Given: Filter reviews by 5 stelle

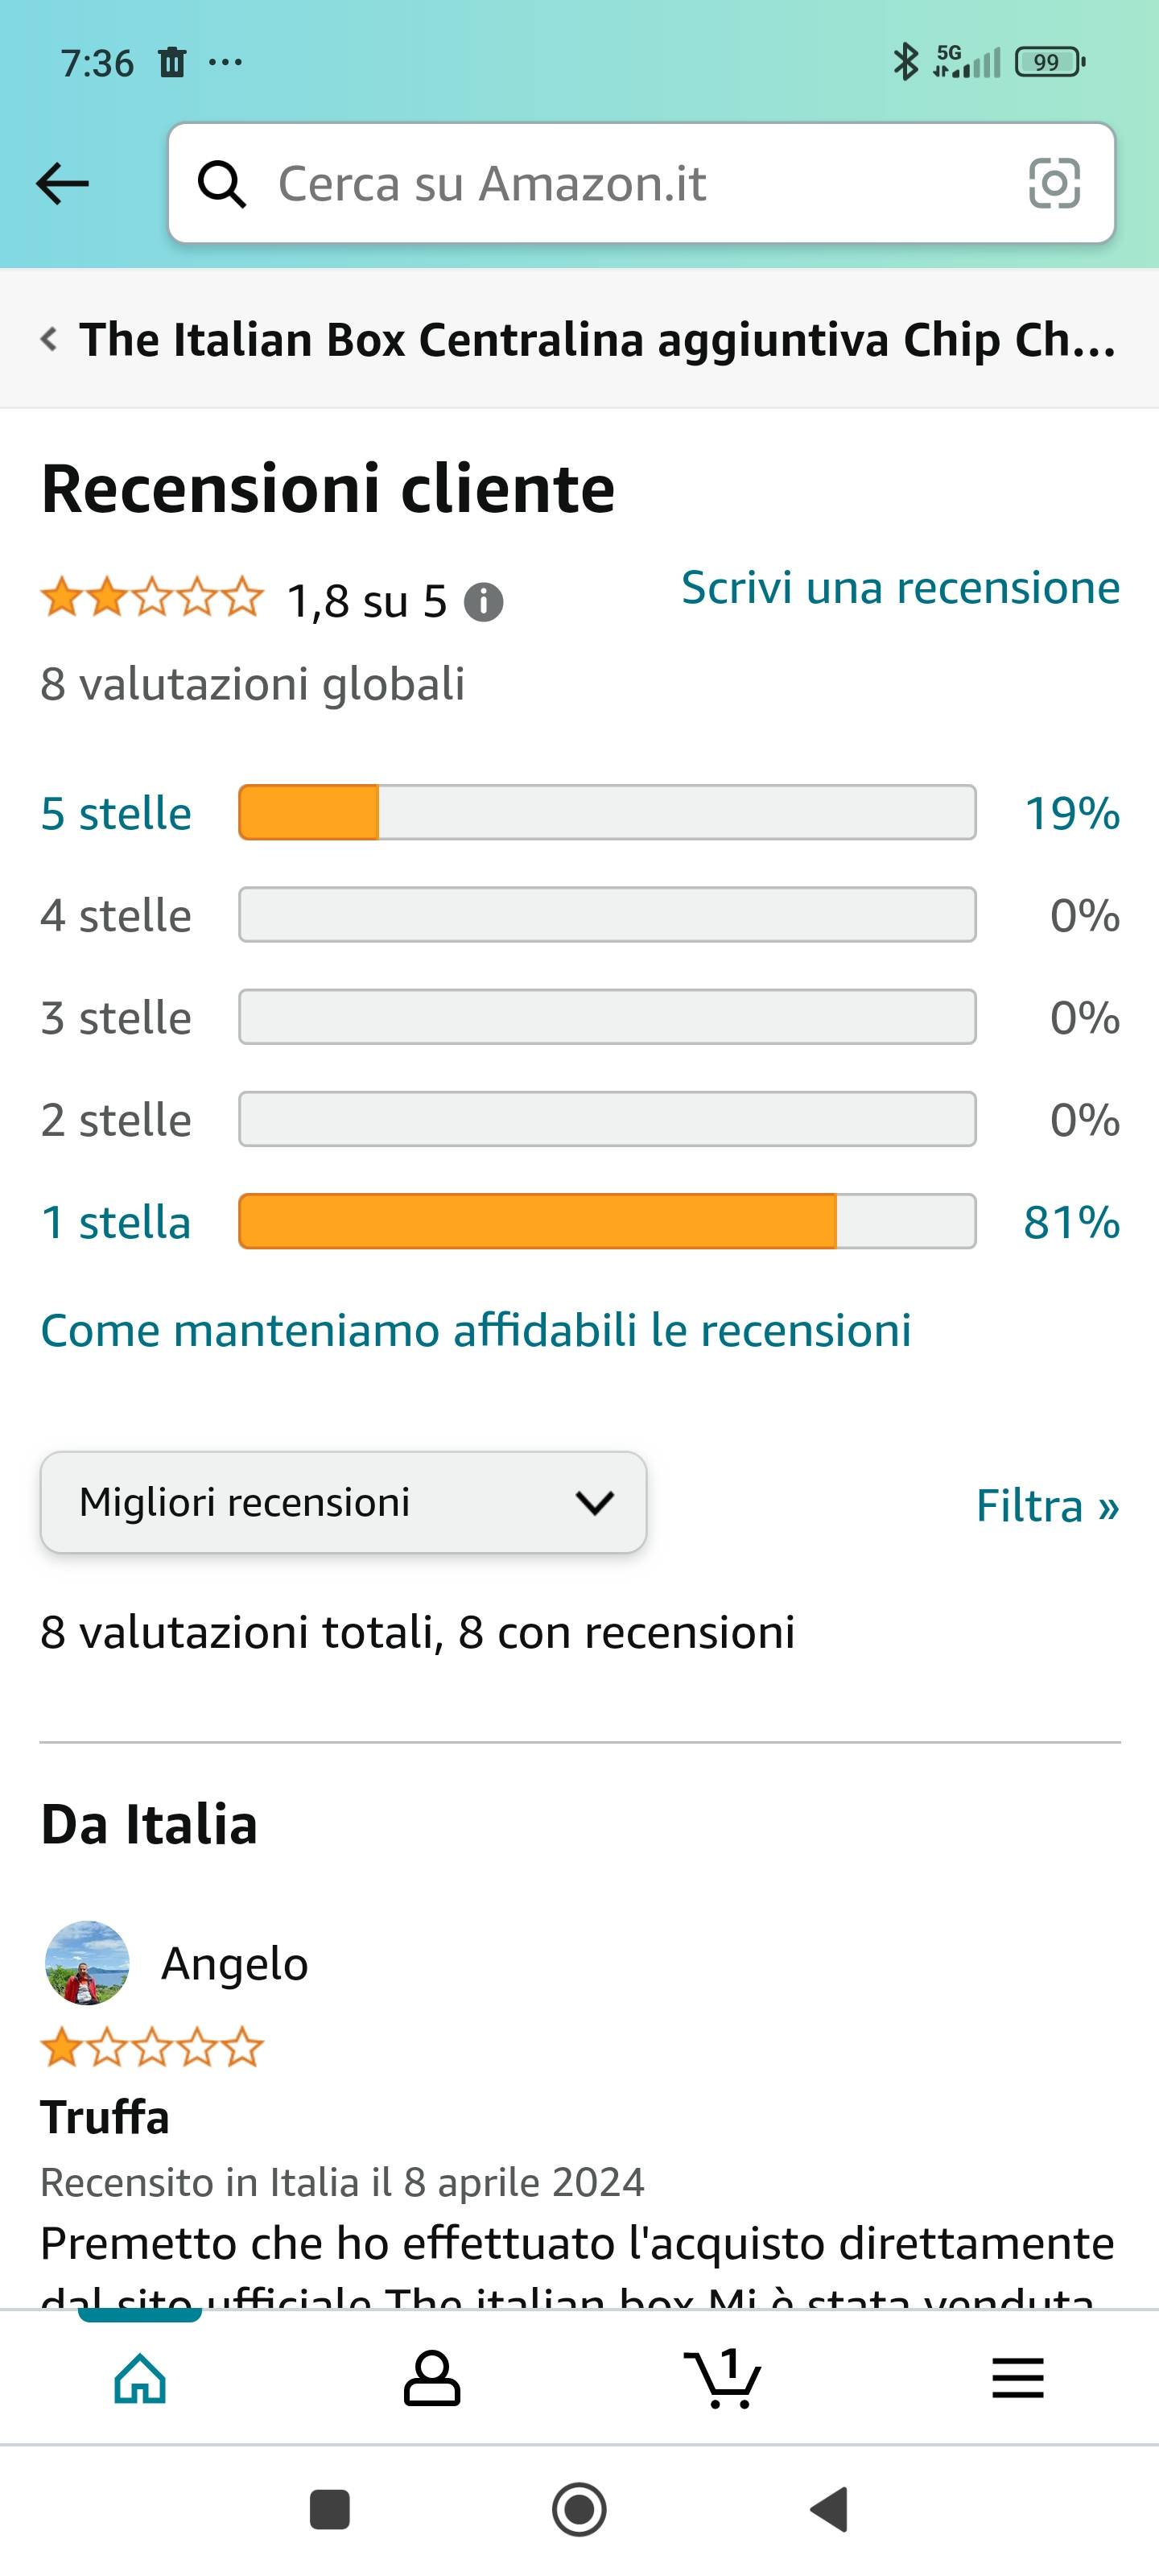Looking at the screenshot, I should 116,813.
